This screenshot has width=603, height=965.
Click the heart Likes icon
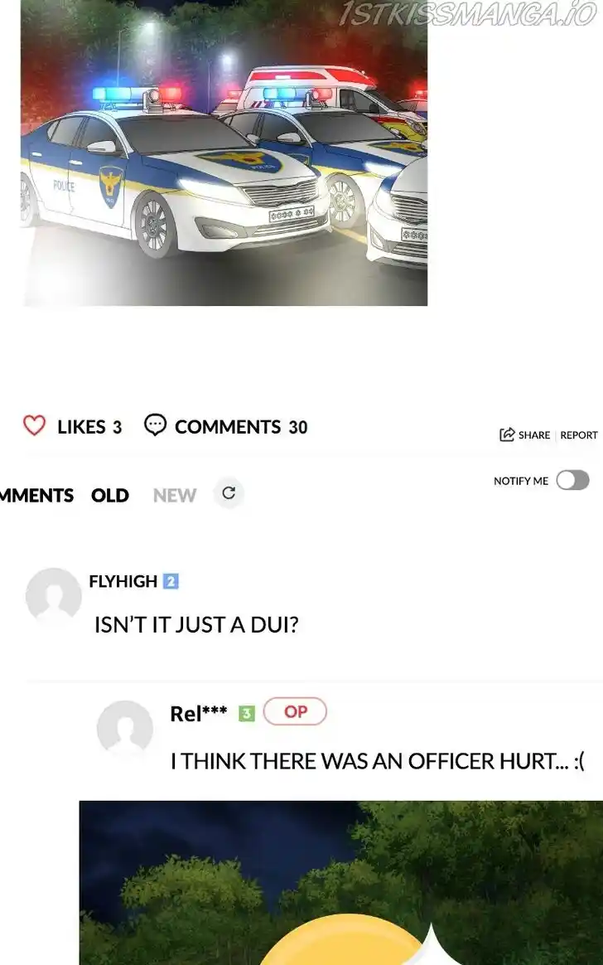point(35,425)
